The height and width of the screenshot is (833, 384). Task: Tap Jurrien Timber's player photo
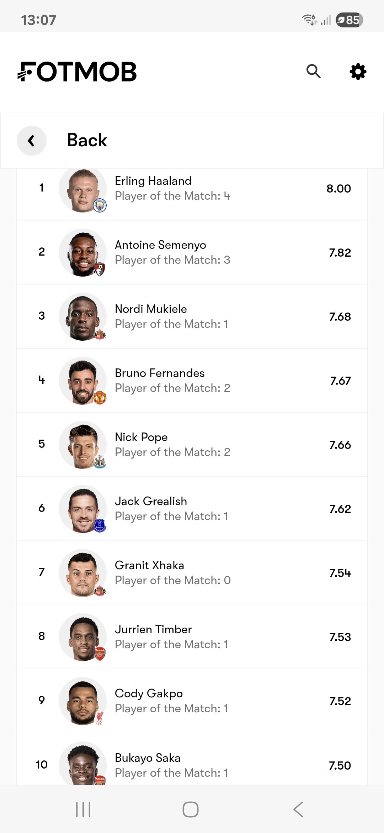click(x=83, y=637)
